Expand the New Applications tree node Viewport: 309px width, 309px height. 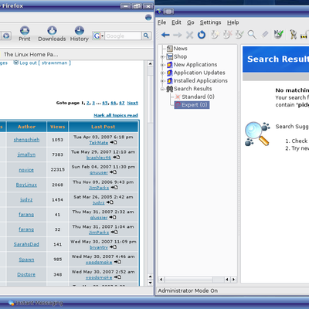coord(162,65)
